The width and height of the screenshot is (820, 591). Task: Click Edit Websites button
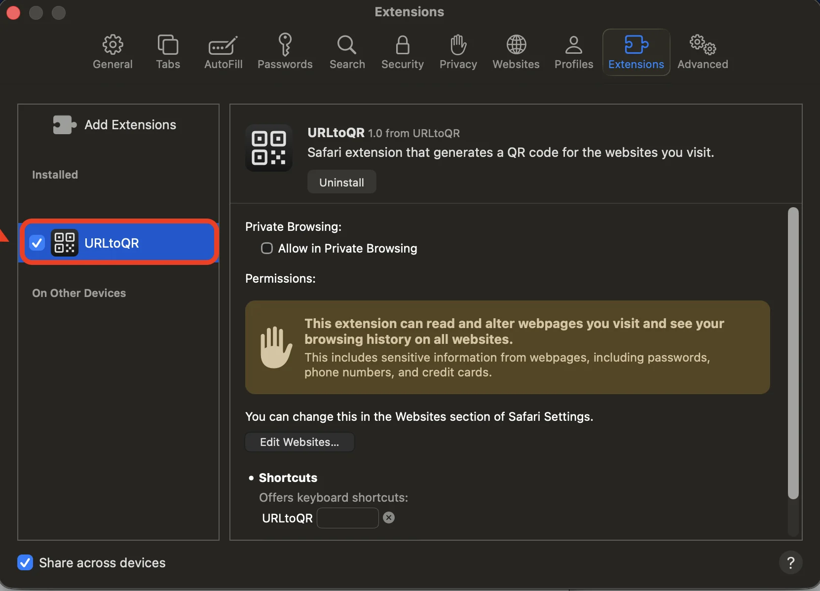[299, 442]
